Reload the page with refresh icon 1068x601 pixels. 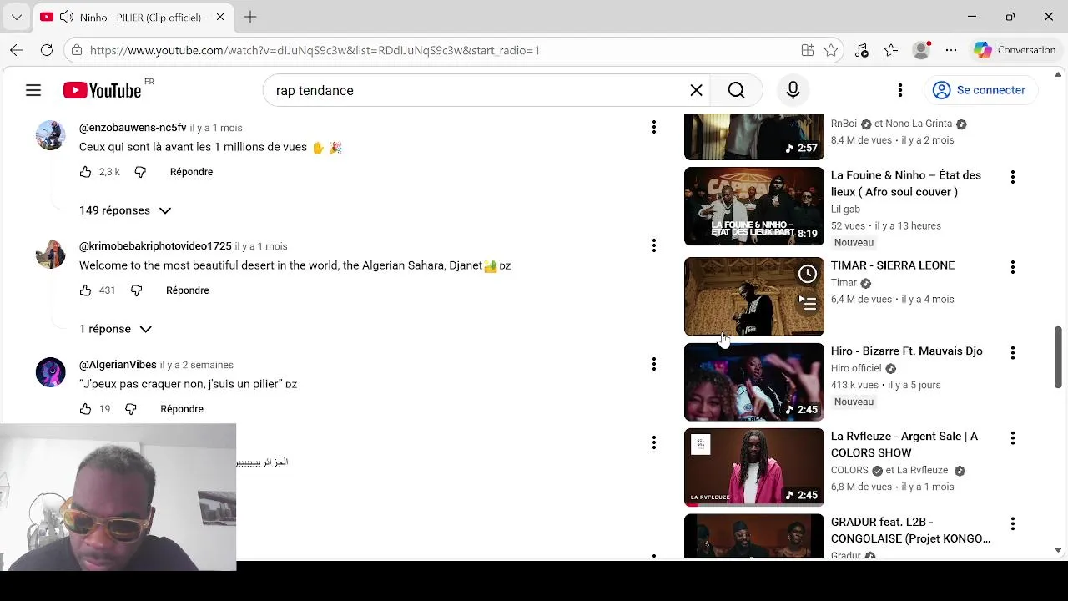point(47,50)
